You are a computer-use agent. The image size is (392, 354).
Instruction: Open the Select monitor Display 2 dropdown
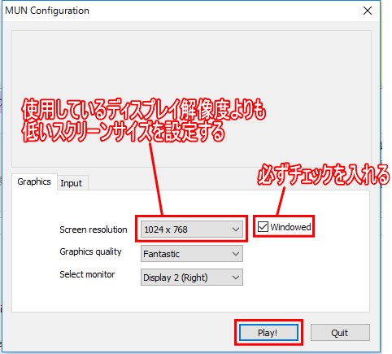click(192, 278)
